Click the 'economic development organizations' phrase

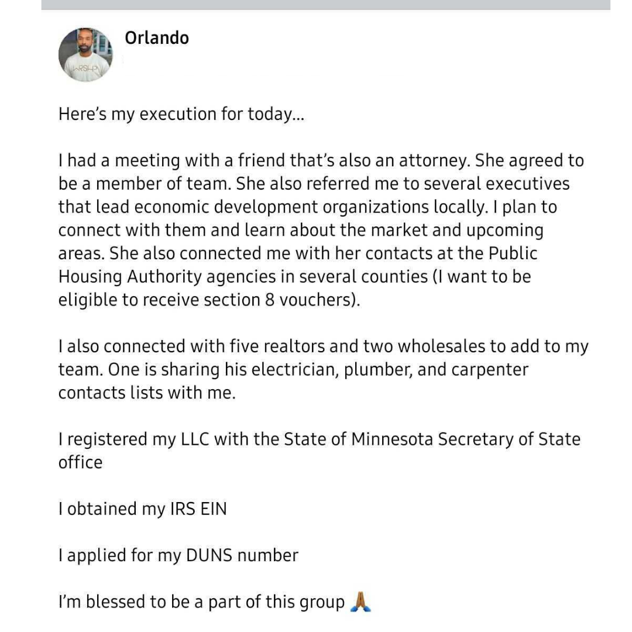(x=281, y=207)
